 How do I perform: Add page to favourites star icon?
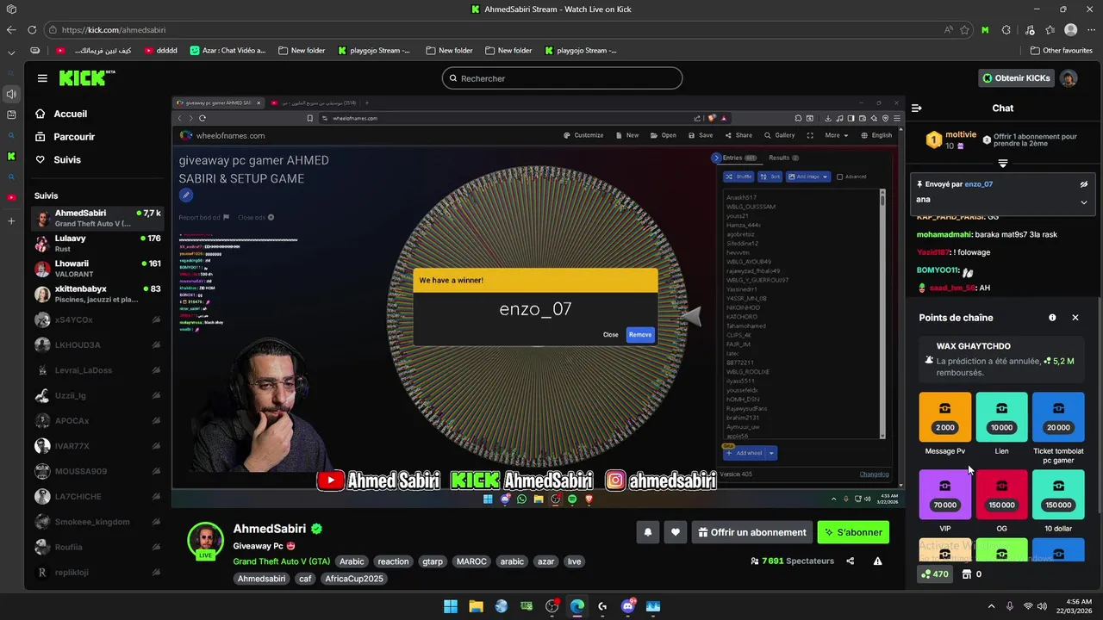[965, 29]
